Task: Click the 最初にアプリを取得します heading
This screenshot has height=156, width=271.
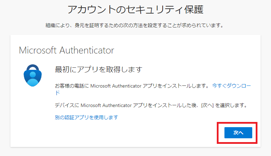Action: tap(99, 69)
